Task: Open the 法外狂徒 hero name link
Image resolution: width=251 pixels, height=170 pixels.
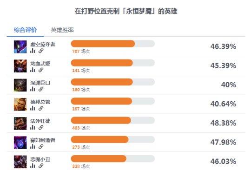Action: (40, 121)
